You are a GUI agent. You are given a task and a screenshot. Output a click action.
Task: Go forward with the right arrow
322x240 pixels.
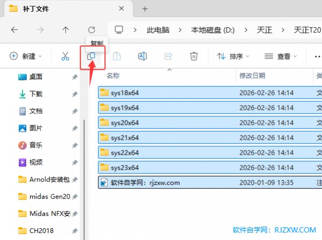[40, 30]
